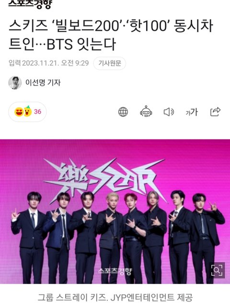Open the 스포츠경향 publisher logo at top
The width and height of the screenshot is (230, 303).
tap(30, 3)
